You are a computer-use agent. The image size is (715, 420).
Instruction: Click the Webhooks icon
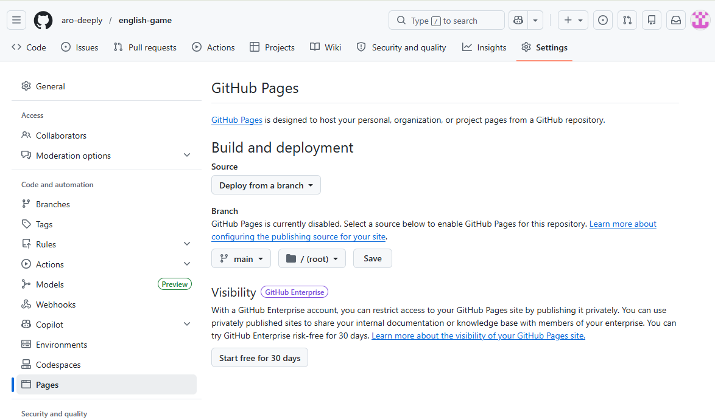[x=26, y=304]
